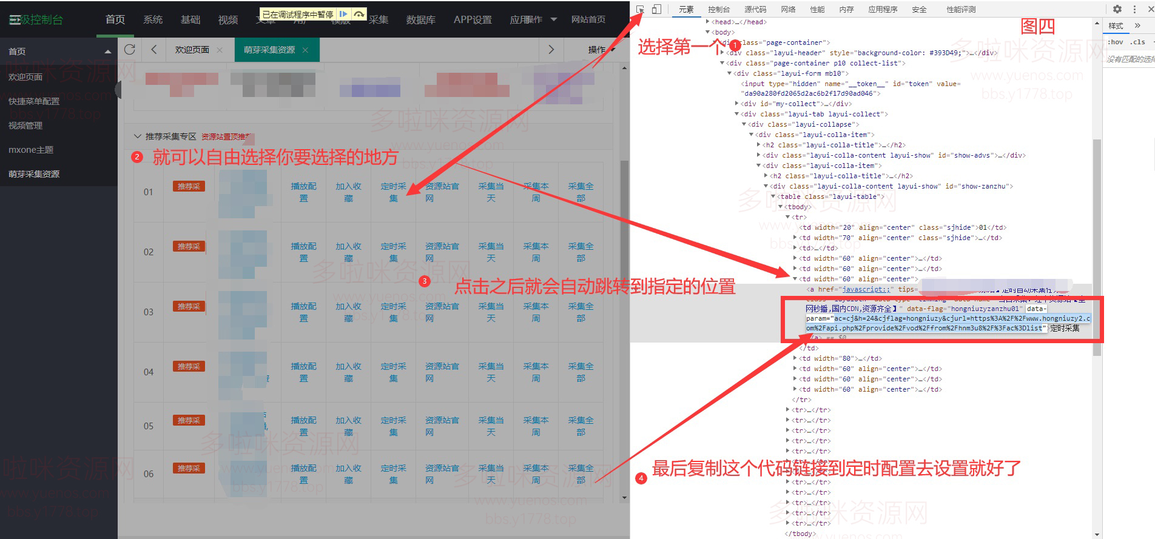Toggle the device toolbar icon
Viewport: 1155px width, 539px height.
pos(656,10)
